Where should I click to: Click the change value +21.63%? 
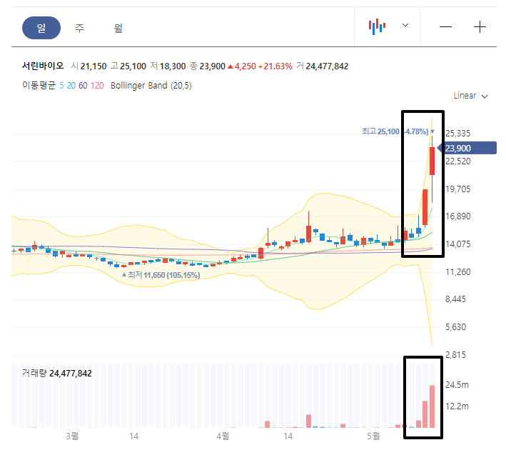click(x=275, y=66)
